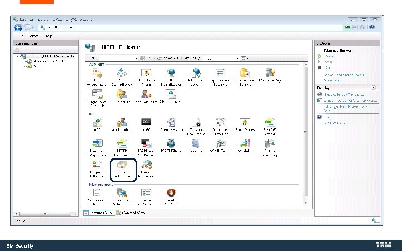Open Directory Browsing feature

pos(220,127)
